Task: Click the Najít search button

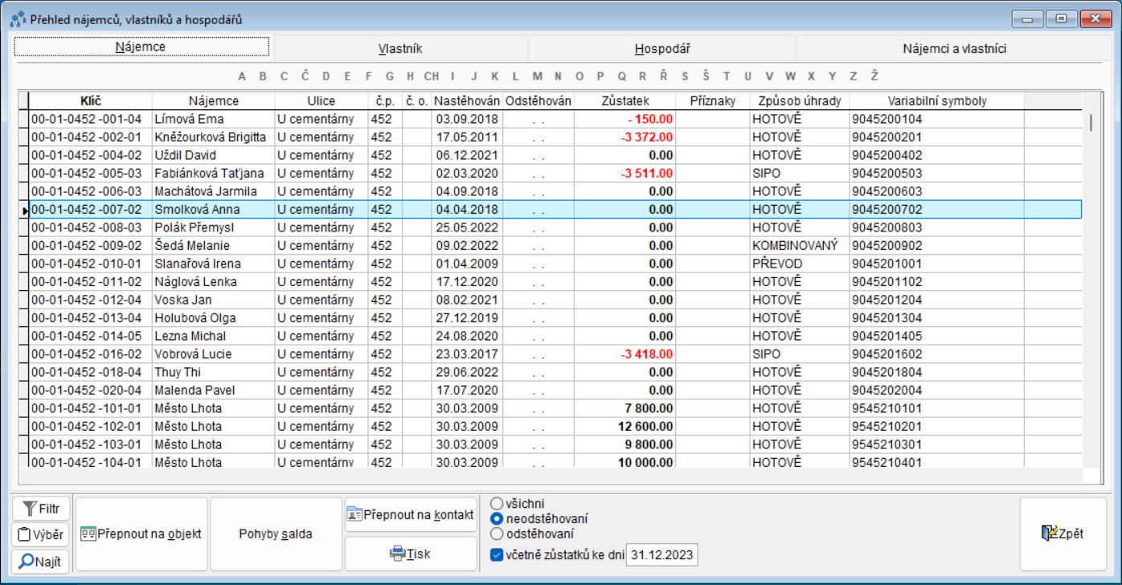Action: pyautogui.click(x=41, y=562)
